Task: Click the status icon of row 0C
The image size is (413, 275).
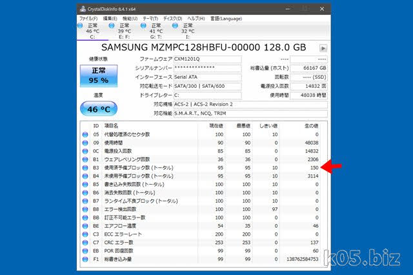Action: click(85, 151)
